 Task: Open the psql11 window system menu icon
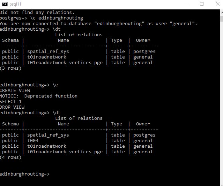[5, 4]
